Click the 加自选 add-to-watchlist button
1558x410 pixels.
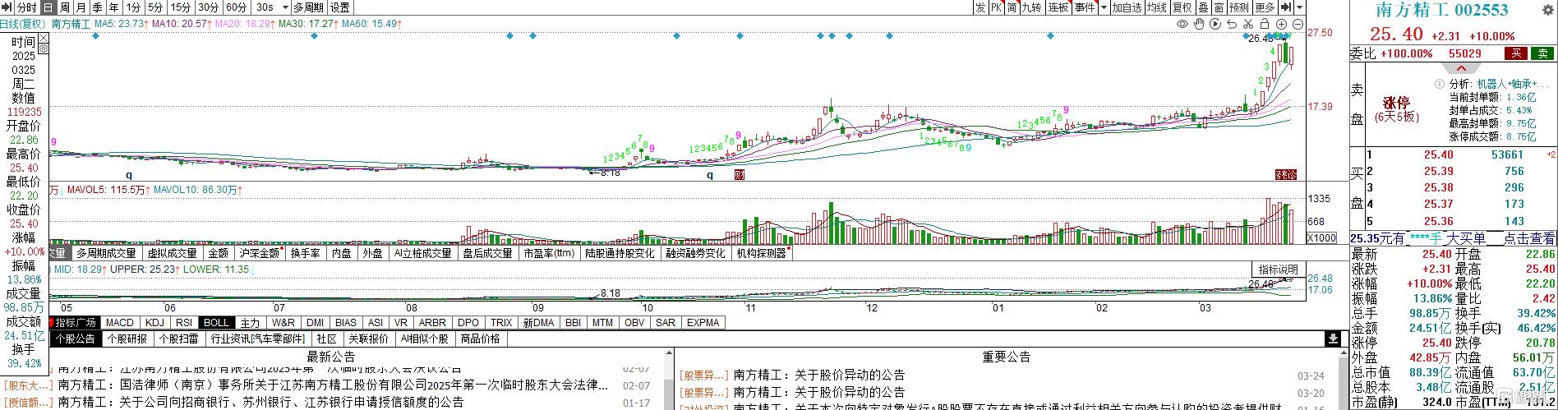1127,7
